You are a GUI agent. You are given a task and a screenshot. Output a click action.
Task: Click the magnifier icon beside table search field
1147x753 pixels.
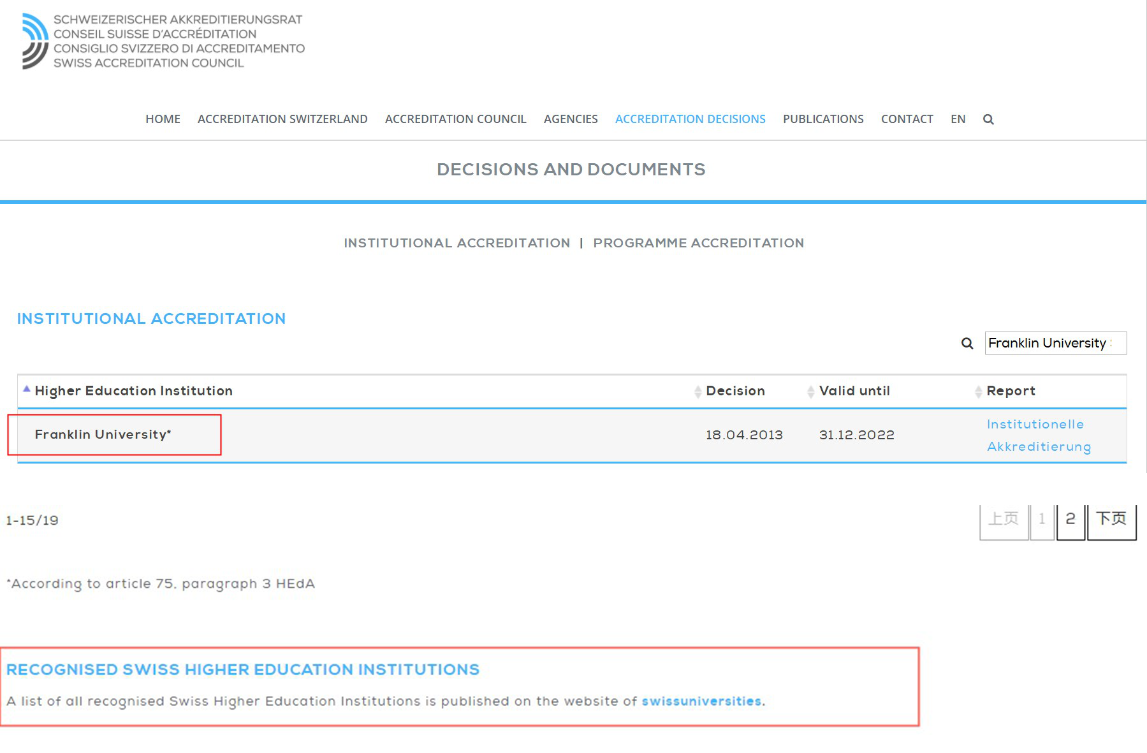click(x=967, y=344)
